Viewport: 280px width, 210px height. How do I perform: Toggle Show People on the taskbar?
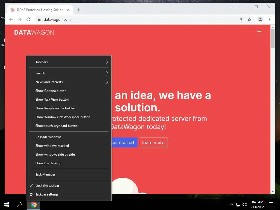(69, 108)
